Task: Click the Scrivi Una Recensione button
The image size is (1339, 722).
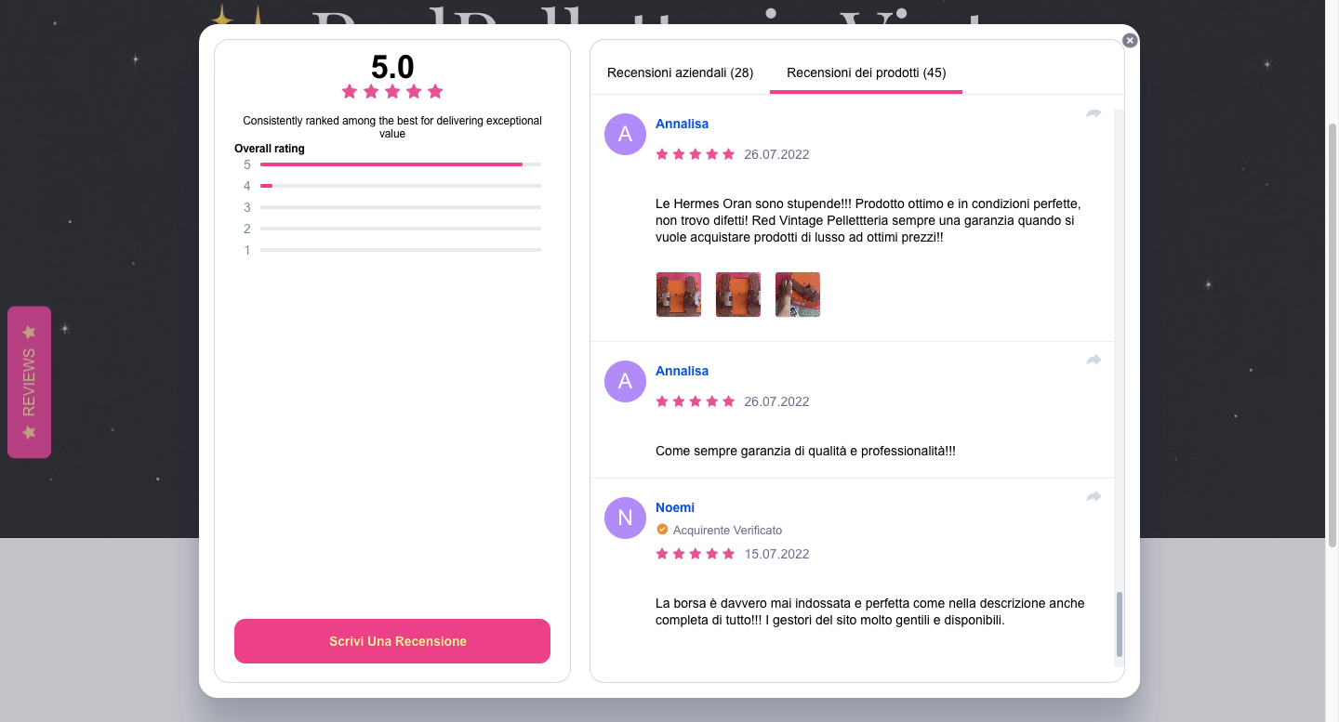Action: (x=392, y=641)
